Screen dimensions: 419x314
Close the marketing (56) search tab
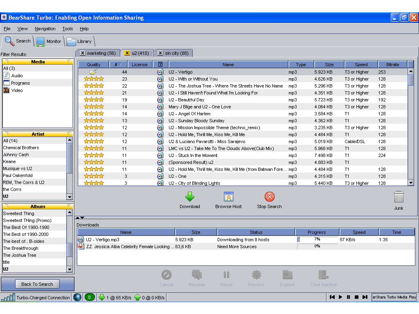(x=83, y=53)
